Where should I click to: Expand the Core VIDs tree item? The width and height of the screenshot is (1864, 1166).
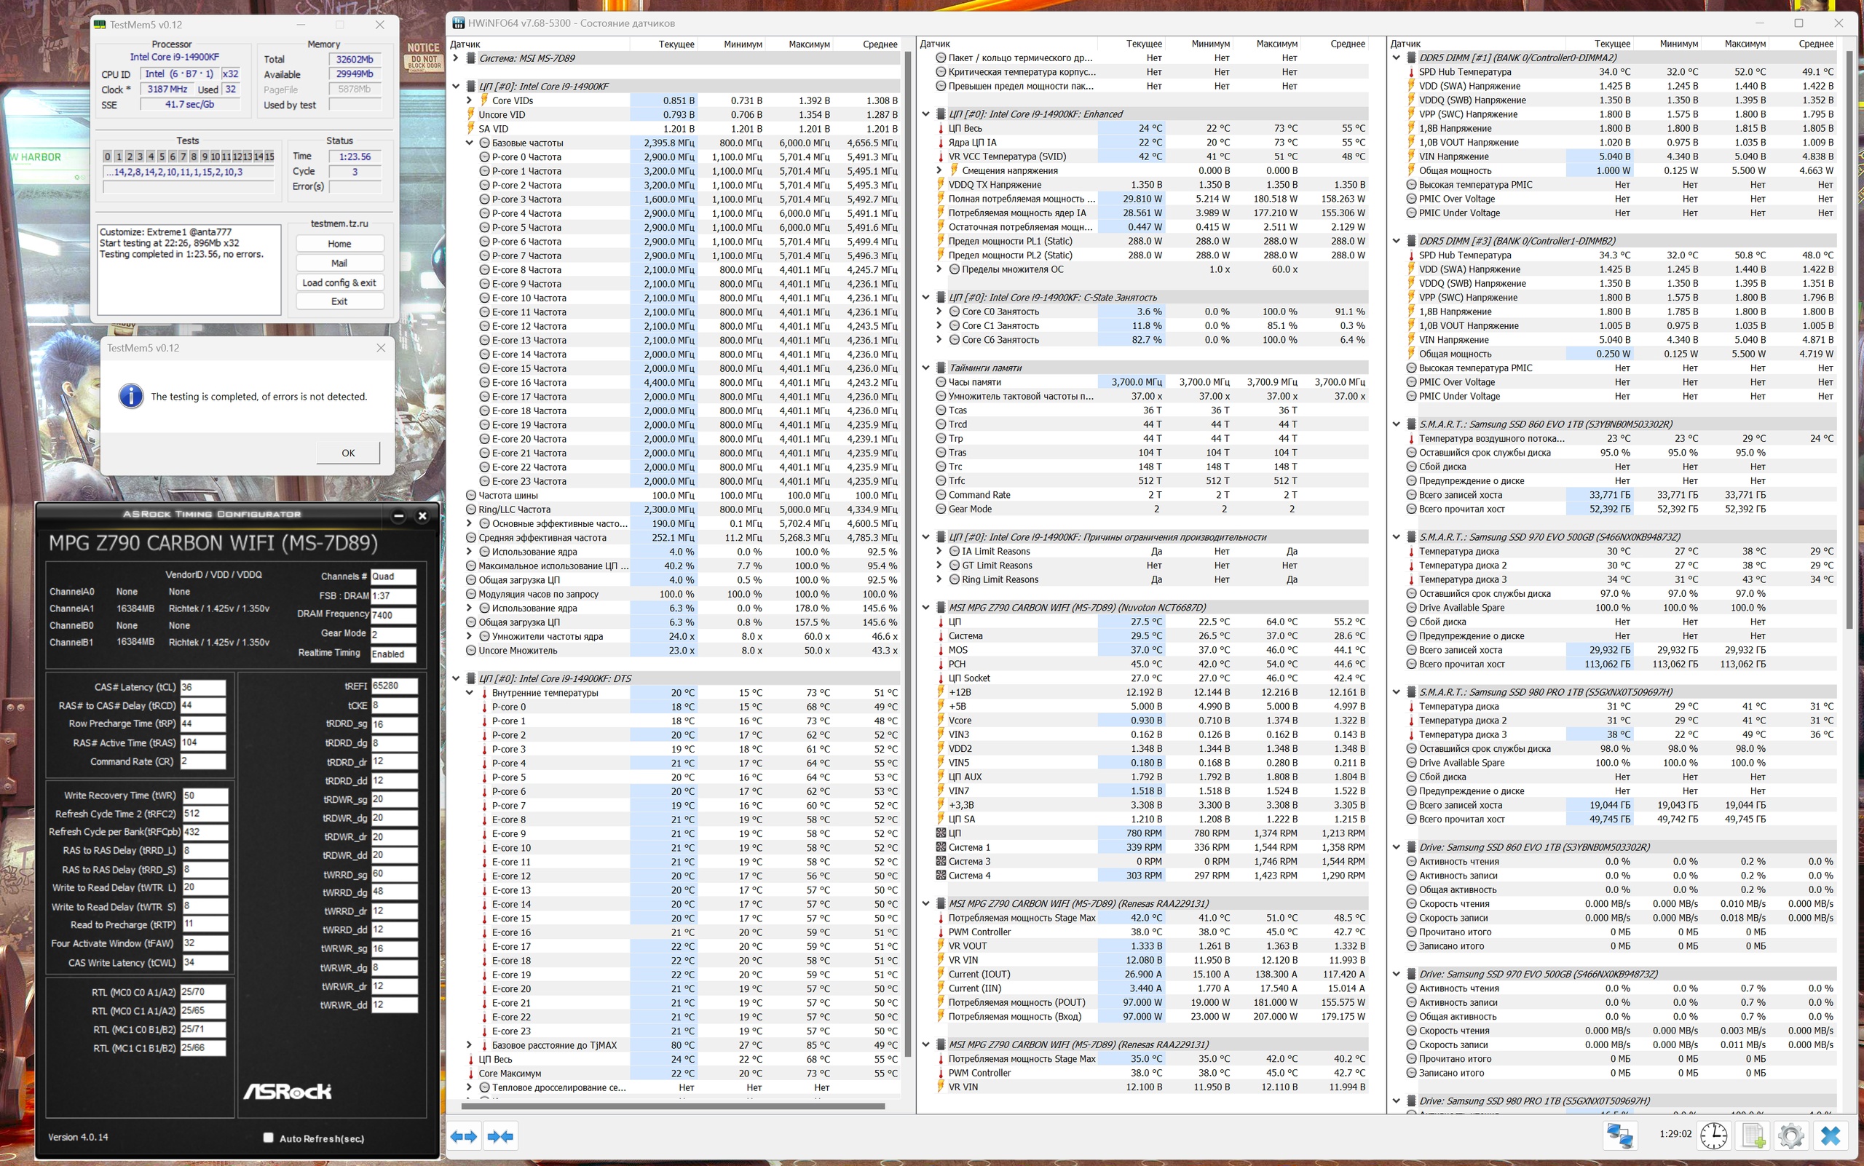[x=468, y=100]
